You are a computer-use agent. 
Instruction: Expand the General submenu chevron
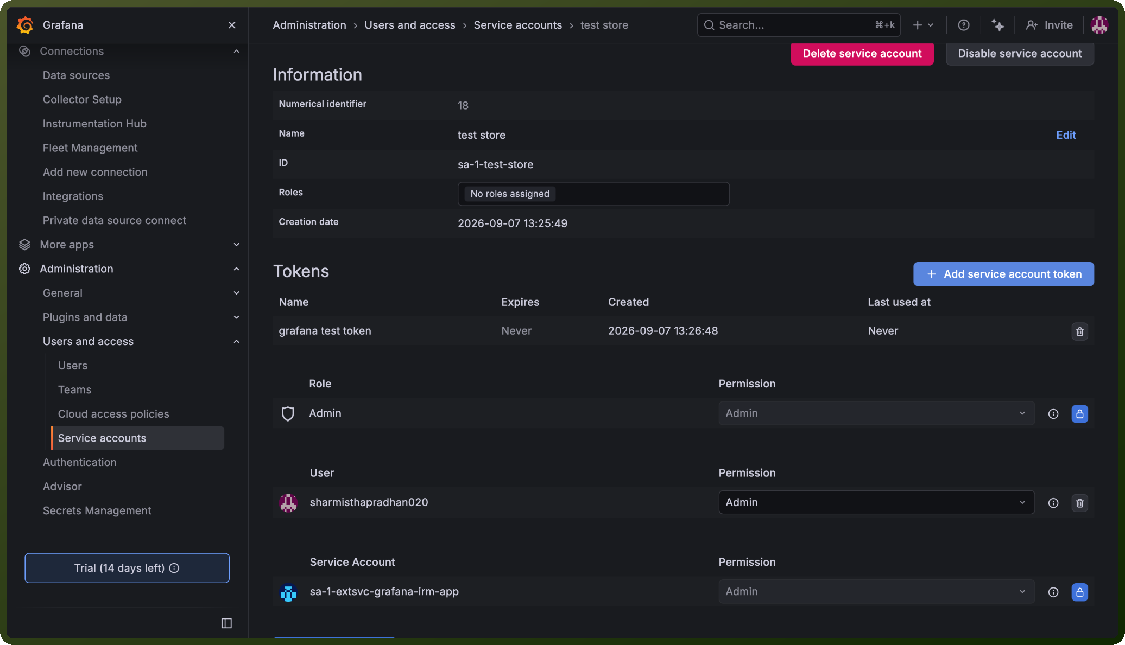click(236, 293)
